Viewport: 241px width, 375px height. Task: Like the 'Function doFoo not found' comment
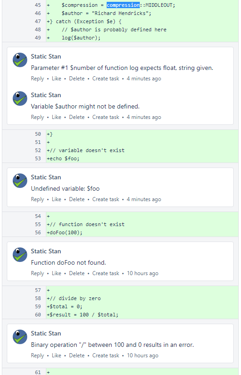point(56,273)
